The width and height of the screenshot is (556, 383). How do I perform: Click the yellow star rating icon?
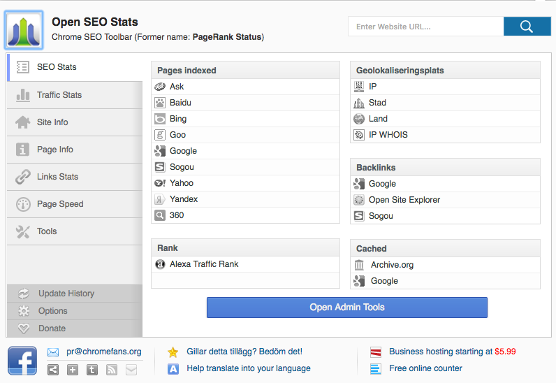click(173, 352)
